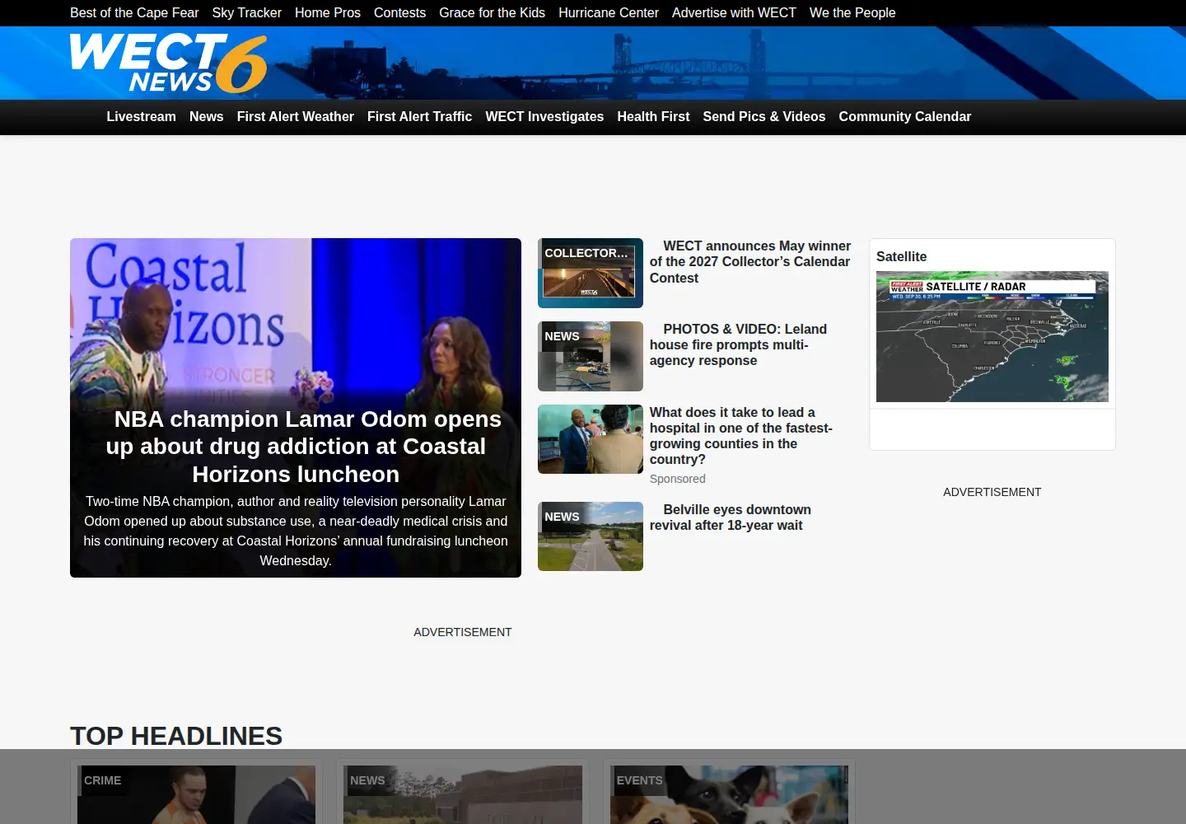This screenshot has height=824, width=1186.
Task: Select the News menu item
Action: click(206, 117)
